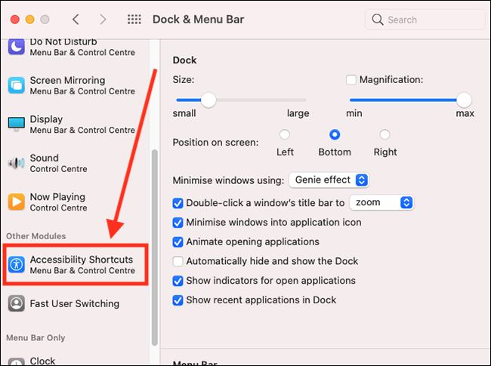Go back with the left chevron
This screenshot has height=366, width=491.
point(76,20)
